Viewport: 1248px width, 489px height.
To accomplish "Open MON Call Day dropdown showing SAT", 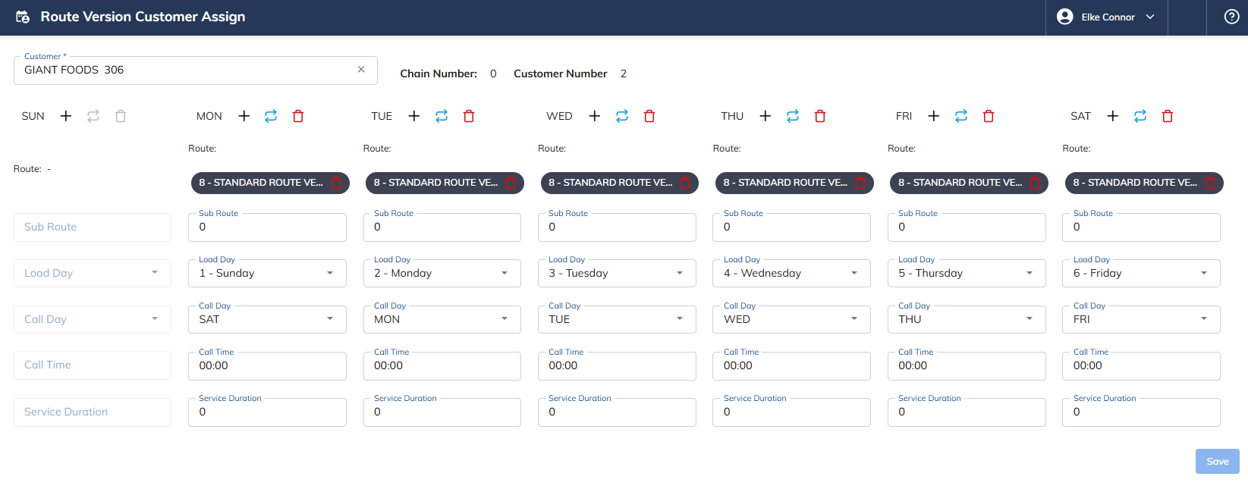I will point(267,319).
